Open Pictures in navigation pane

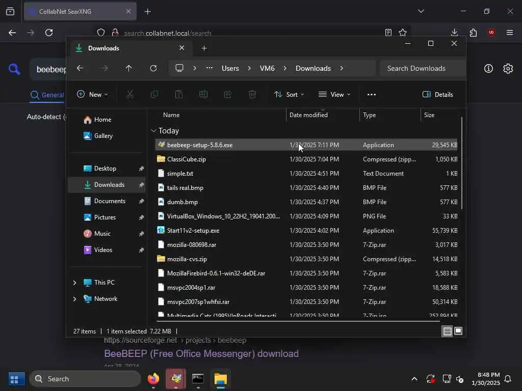point(105,217)
